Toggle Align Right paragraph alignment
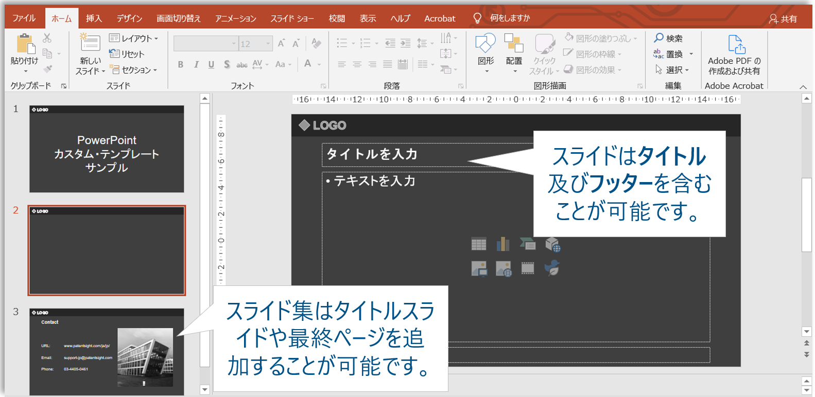The height and width of the screenshot is (397, 815). click(x=372, y=64)
